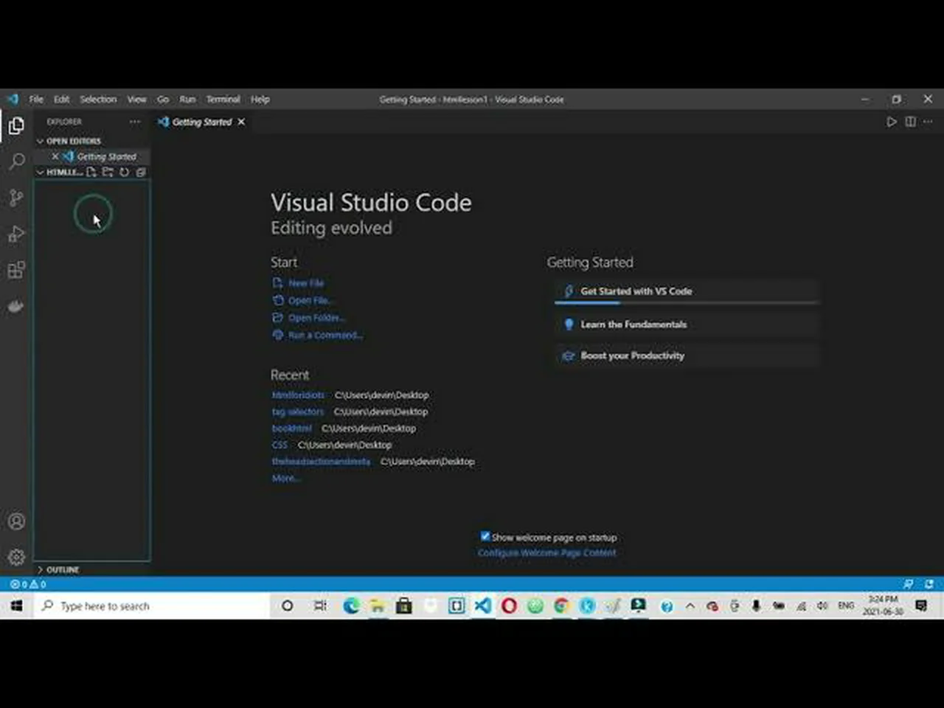Create a new folder in explorer

click(108, 172)
